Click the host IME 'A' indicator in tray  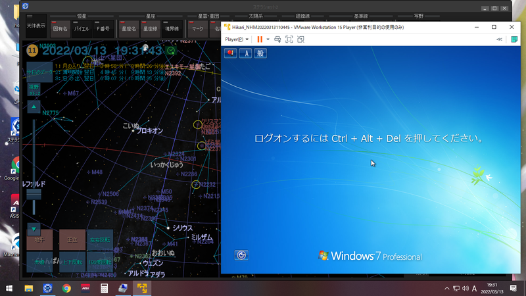coord(474,288)
